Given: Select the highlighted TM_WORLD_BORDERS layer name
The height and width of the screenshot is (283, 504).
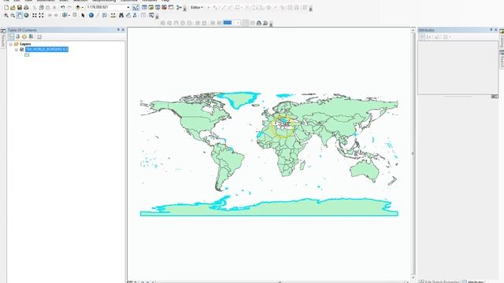Looking at the screenshot, I should click(46, 50).
